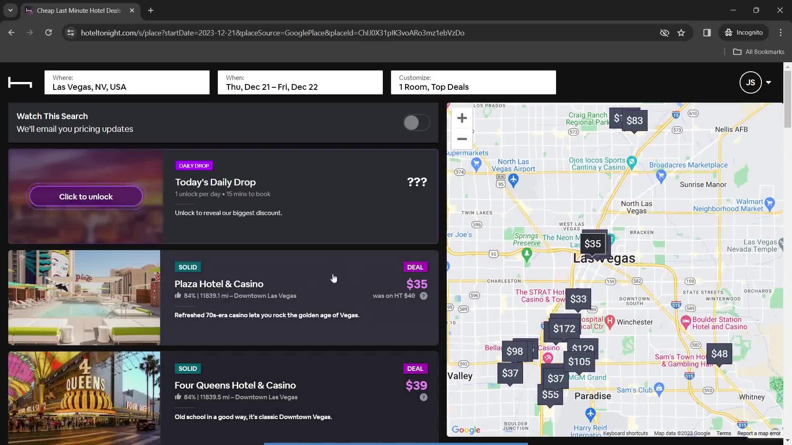Click the Click to unlock button
The image size is (792, 445).
pyautogui.click(x=86, y=197)
